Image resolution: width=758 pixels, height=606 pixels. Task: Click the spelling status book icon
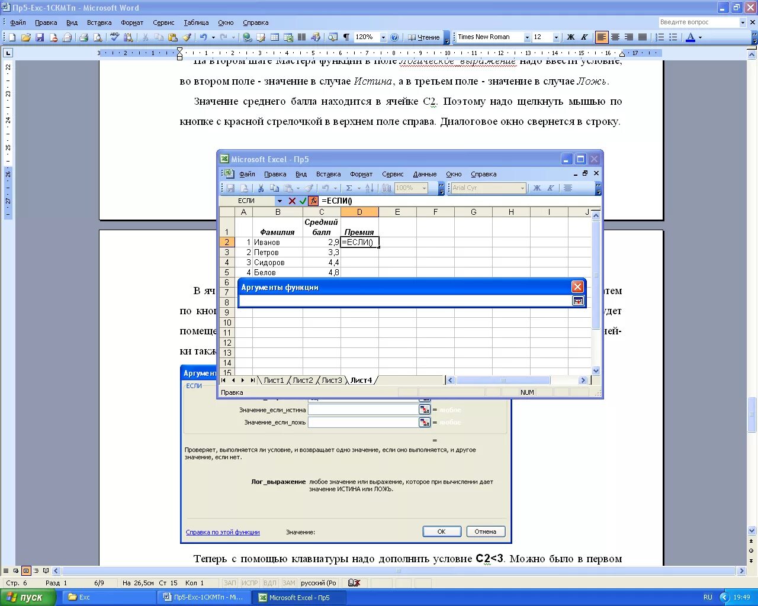(x=354, y=583)
